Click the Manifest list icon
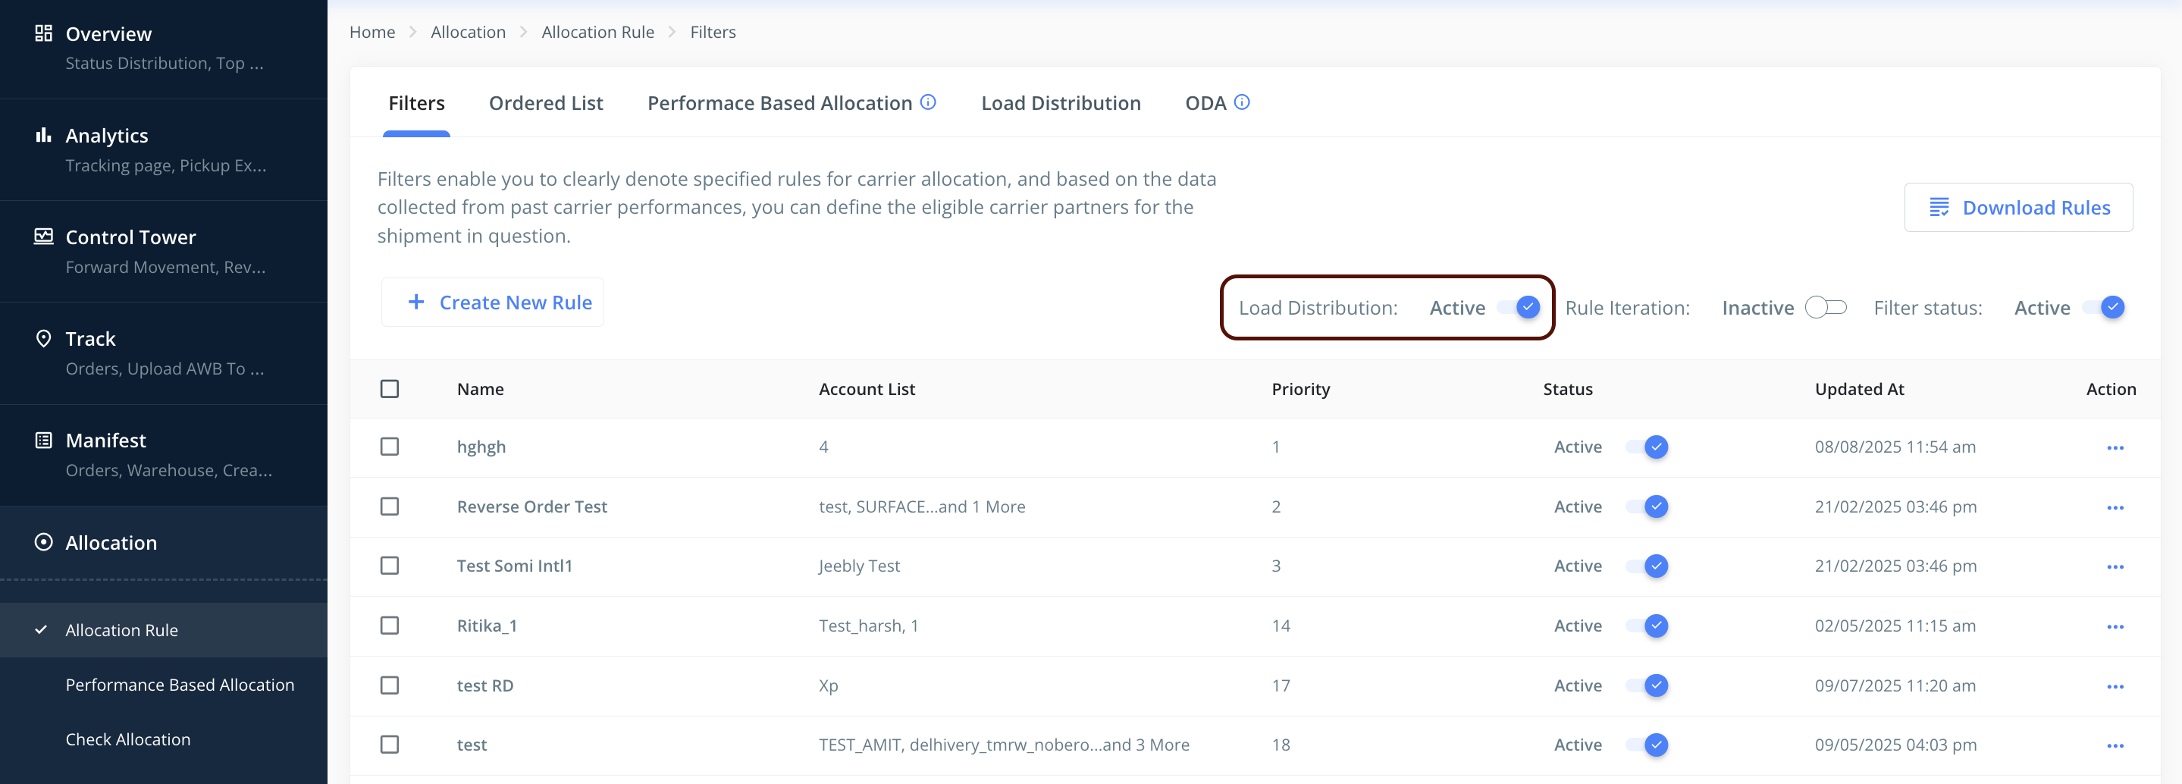The height and width of the screenshot is (784, 2182). tap(43, 440)
